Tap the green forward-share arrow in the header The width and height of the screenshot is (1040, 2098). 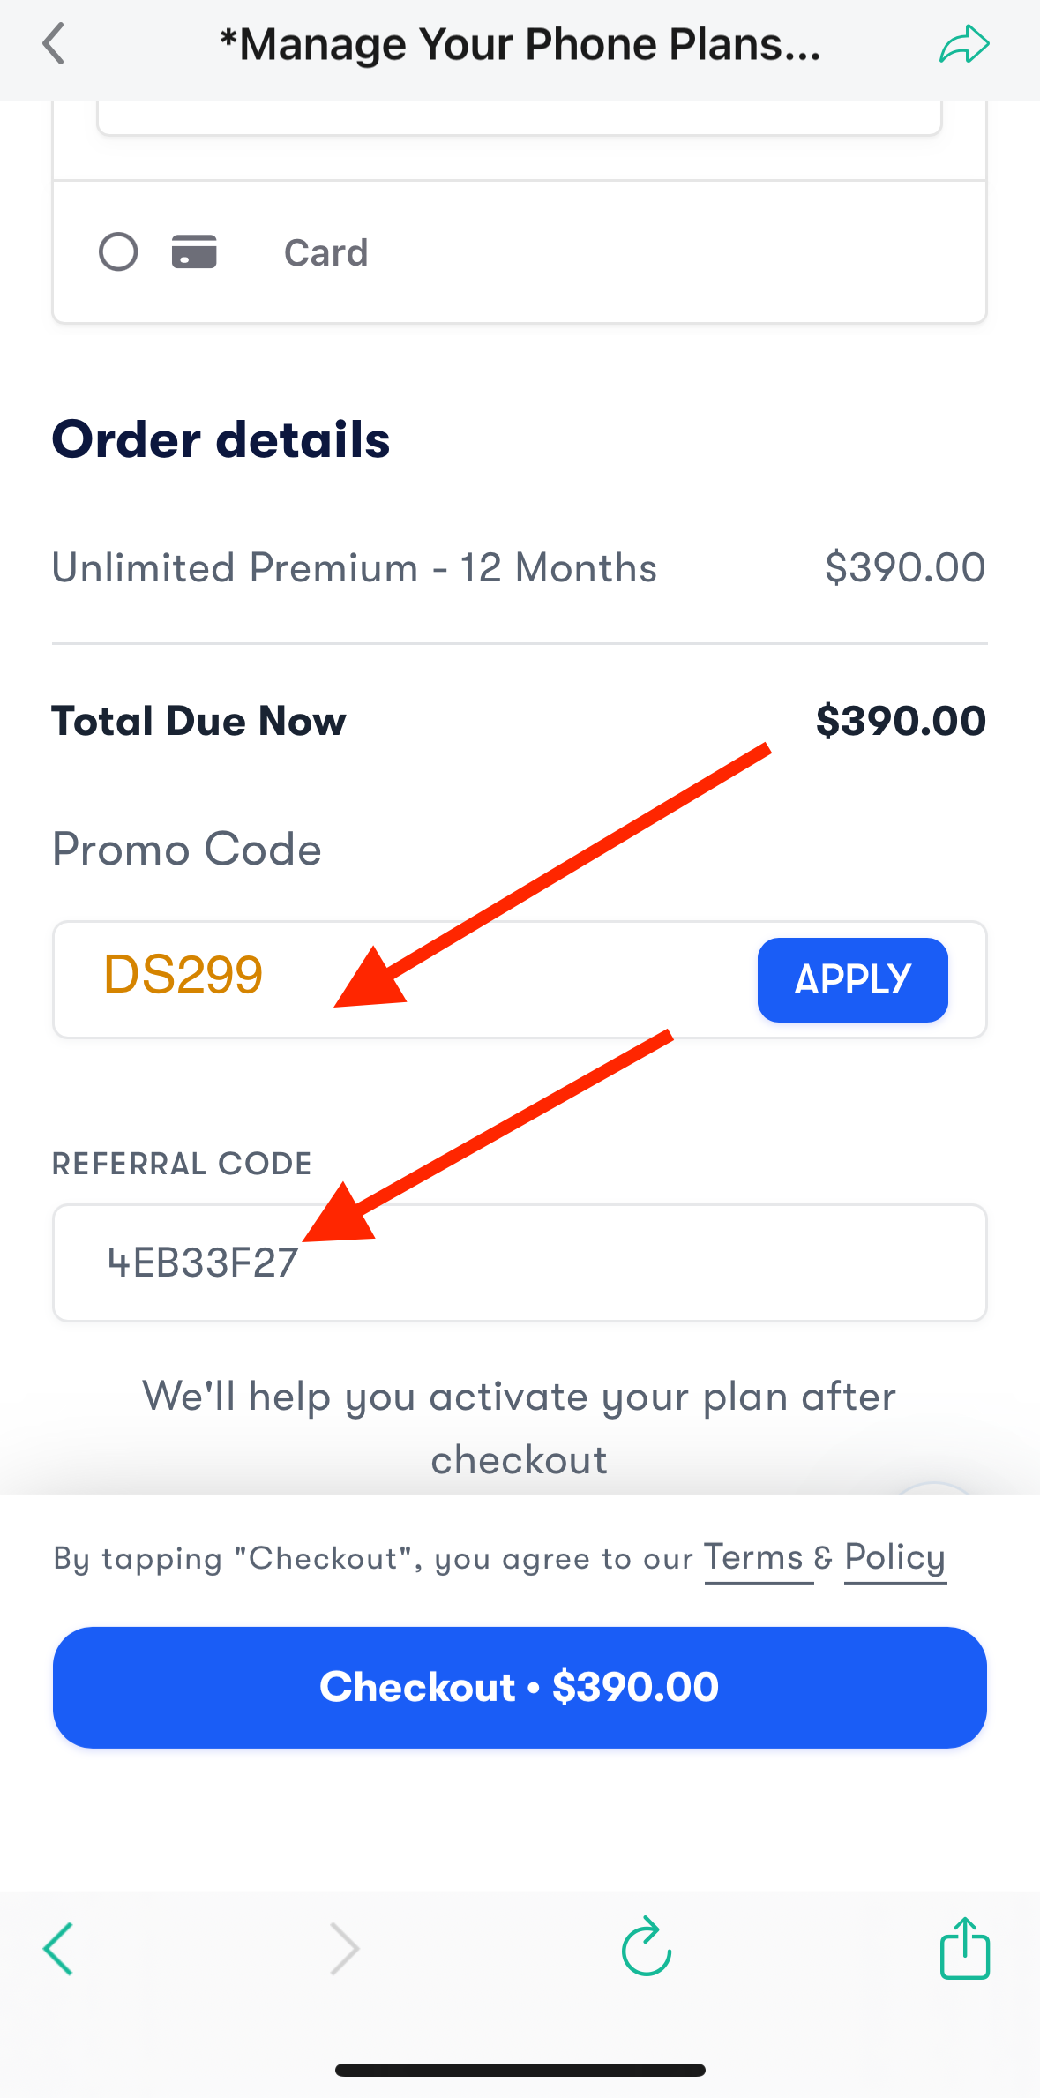coord(964,44)
